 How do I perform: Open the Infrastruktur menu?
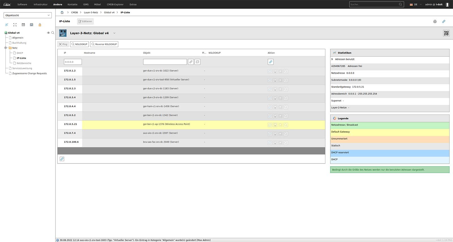pyautogui.click(x=40, y=5)
